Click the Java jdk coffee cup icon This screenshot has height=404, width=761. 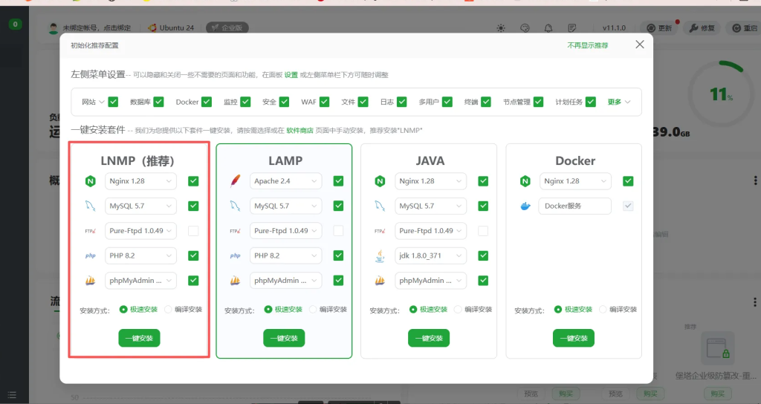[x=380, y=256]
